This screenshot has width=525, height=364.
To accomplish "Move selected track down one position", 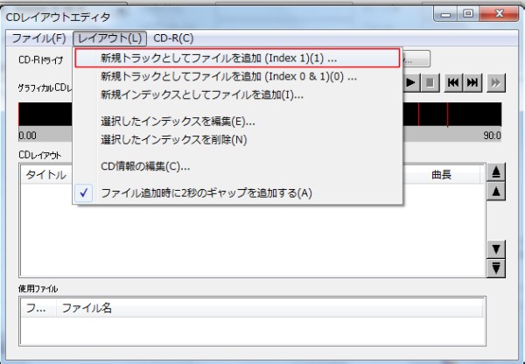I will tap(496, 249).
